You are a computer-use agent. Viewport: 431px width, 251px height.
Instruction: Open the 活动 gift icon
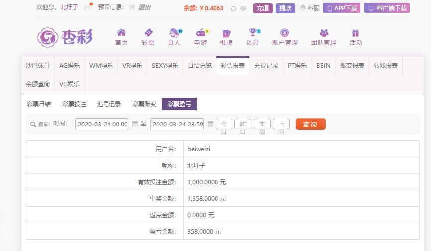pos(355,33)
